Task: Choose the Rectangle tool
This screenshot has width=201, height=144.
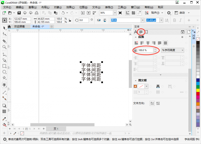Action: coord(4,66)
